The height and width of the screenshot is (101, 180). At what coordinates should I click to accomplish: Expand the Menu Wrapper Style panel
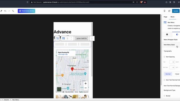171,40
